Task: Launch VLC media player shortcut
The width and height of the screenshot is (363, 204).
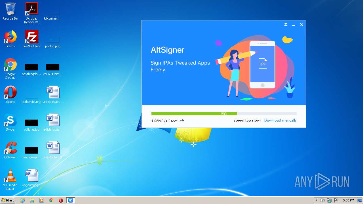Action: [10, 180]
